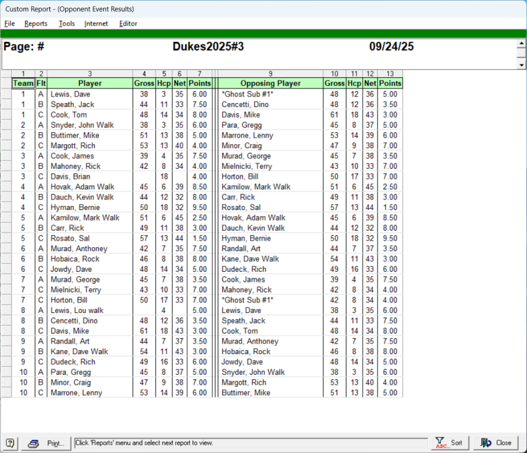Click the column number 9 header
Image resolution: width=527 pixels, height=453 pixels.
point(271,74)
